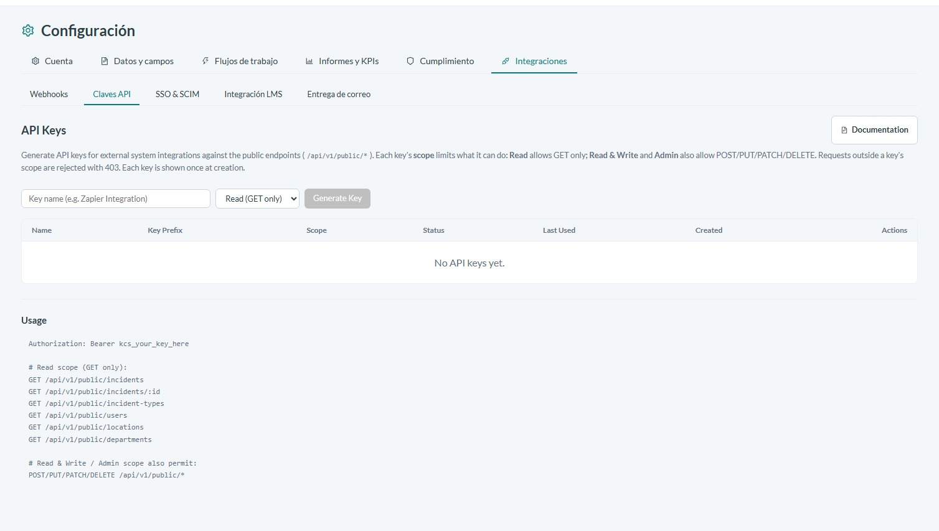Click the Cumplimiento shield icon

[410, 61]
